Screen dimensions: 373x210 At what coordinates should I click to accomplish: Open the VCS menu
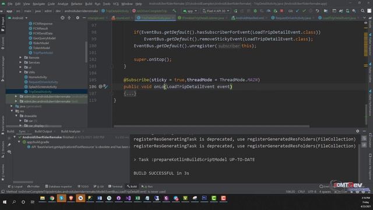click(116, 4)
